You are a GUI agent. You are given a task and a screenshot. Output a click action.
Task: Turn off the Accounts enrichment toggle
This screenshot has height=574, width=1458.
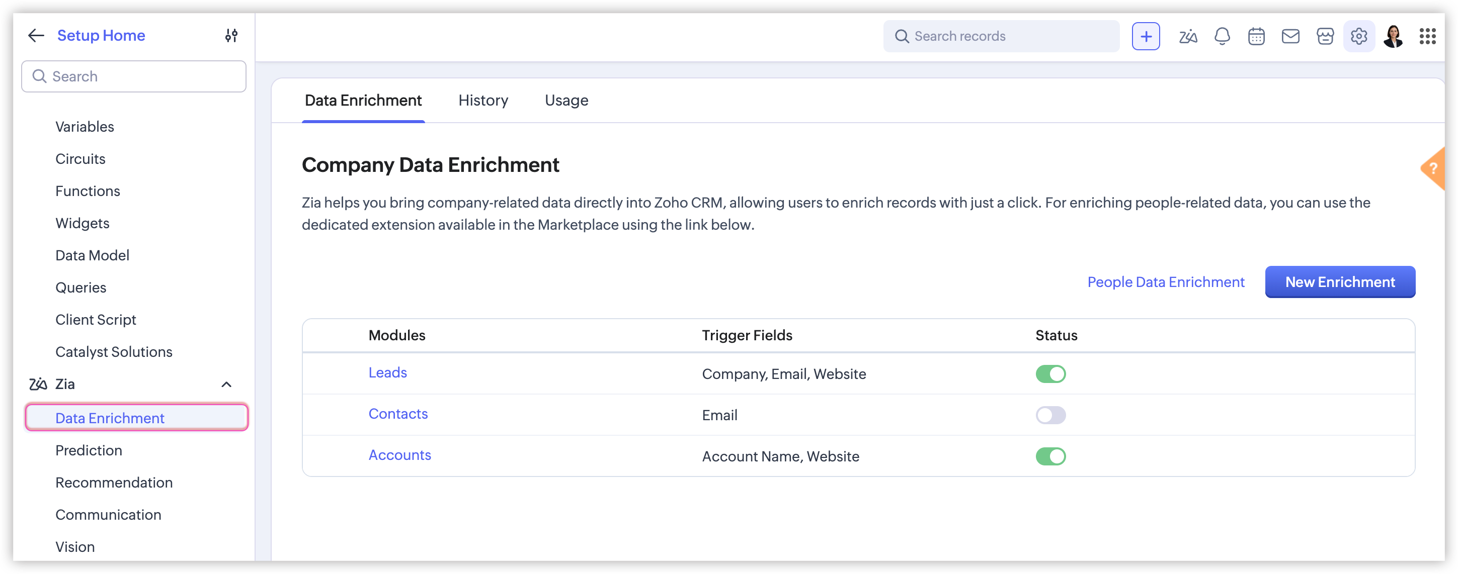1050,456
